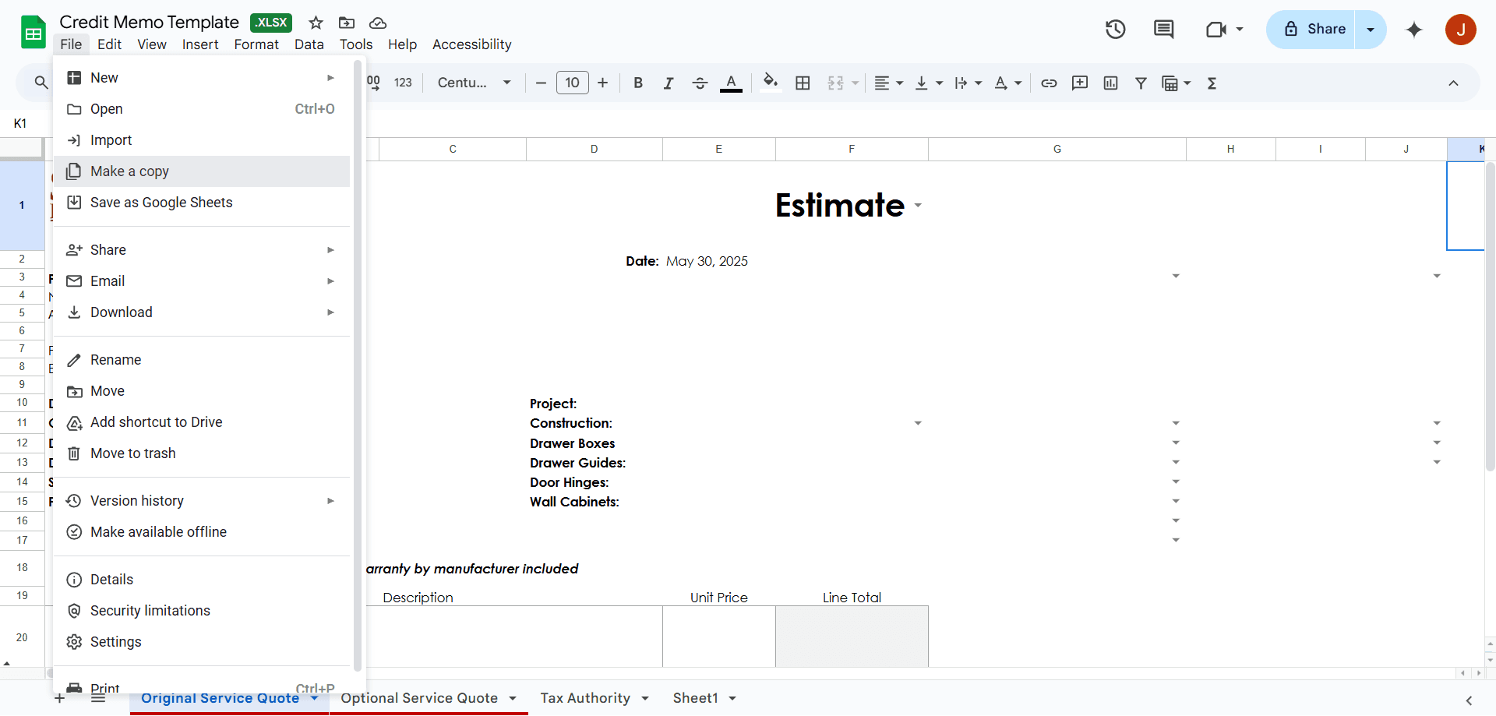Image resolution: width=1496 pixels, height=716 pixels.
Task: Click the XLSX format badge
Action: [271, 23]
